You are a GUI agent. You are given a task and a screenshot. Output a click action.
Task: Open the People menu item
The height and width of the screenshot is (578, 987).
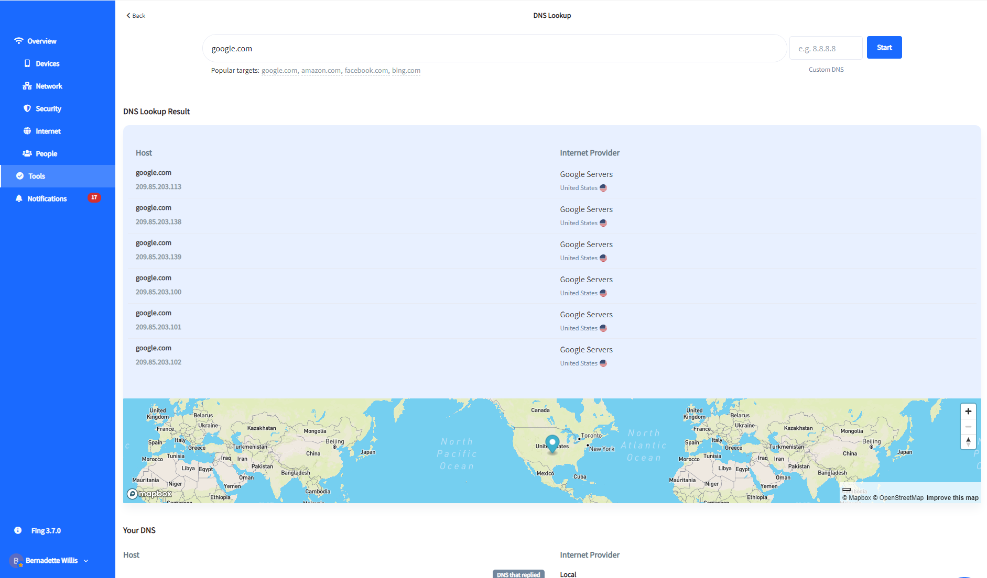tap(47, 153)
